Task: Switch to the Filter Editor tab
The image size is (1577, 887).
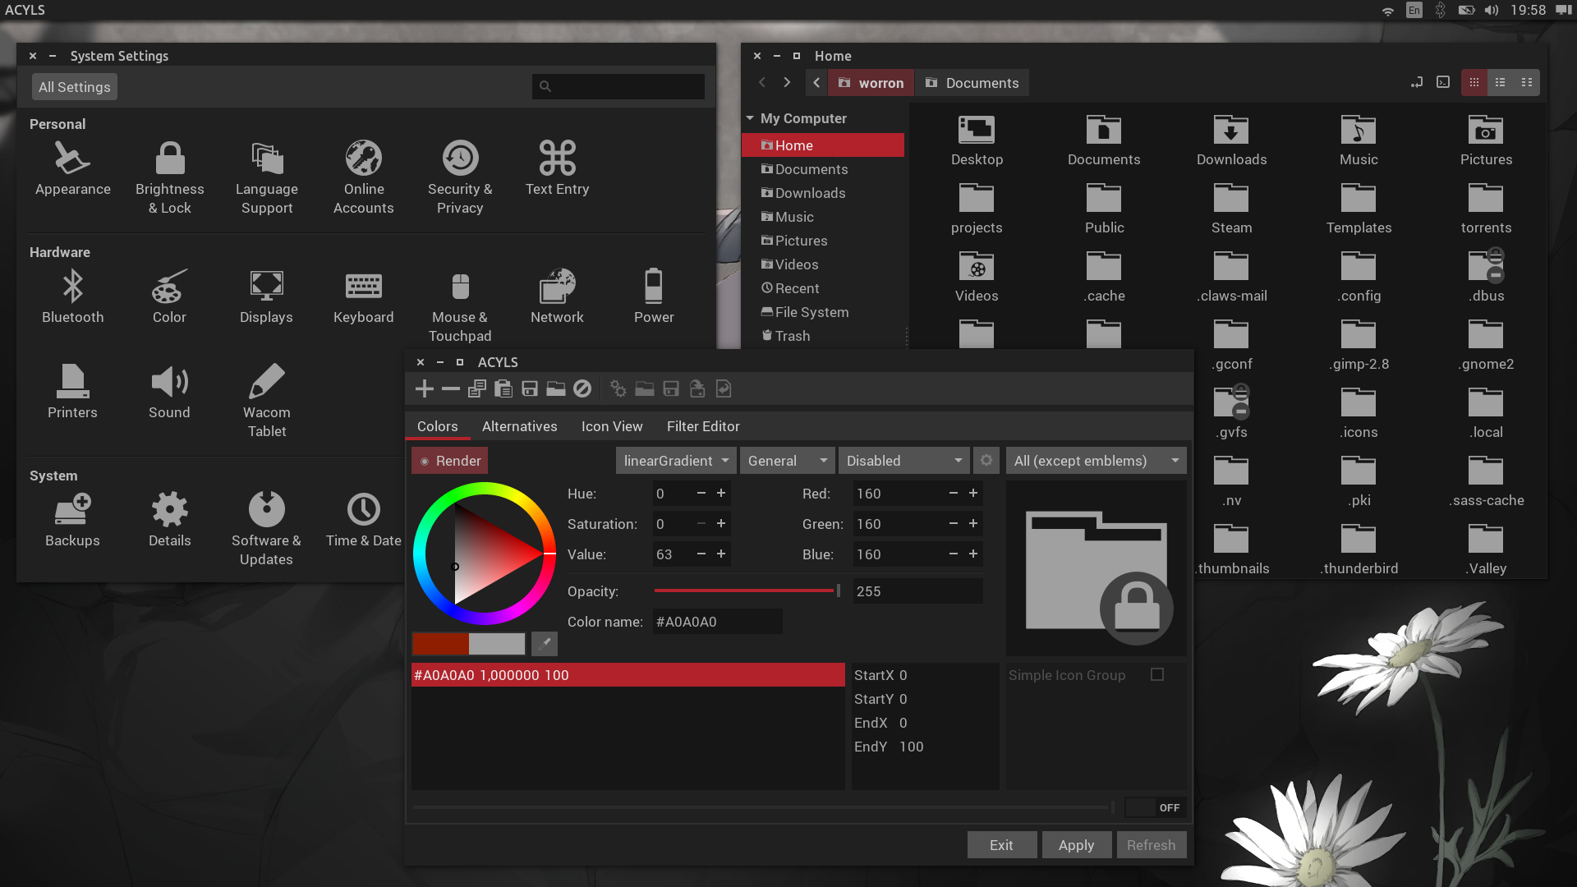Action: [703, 426]
